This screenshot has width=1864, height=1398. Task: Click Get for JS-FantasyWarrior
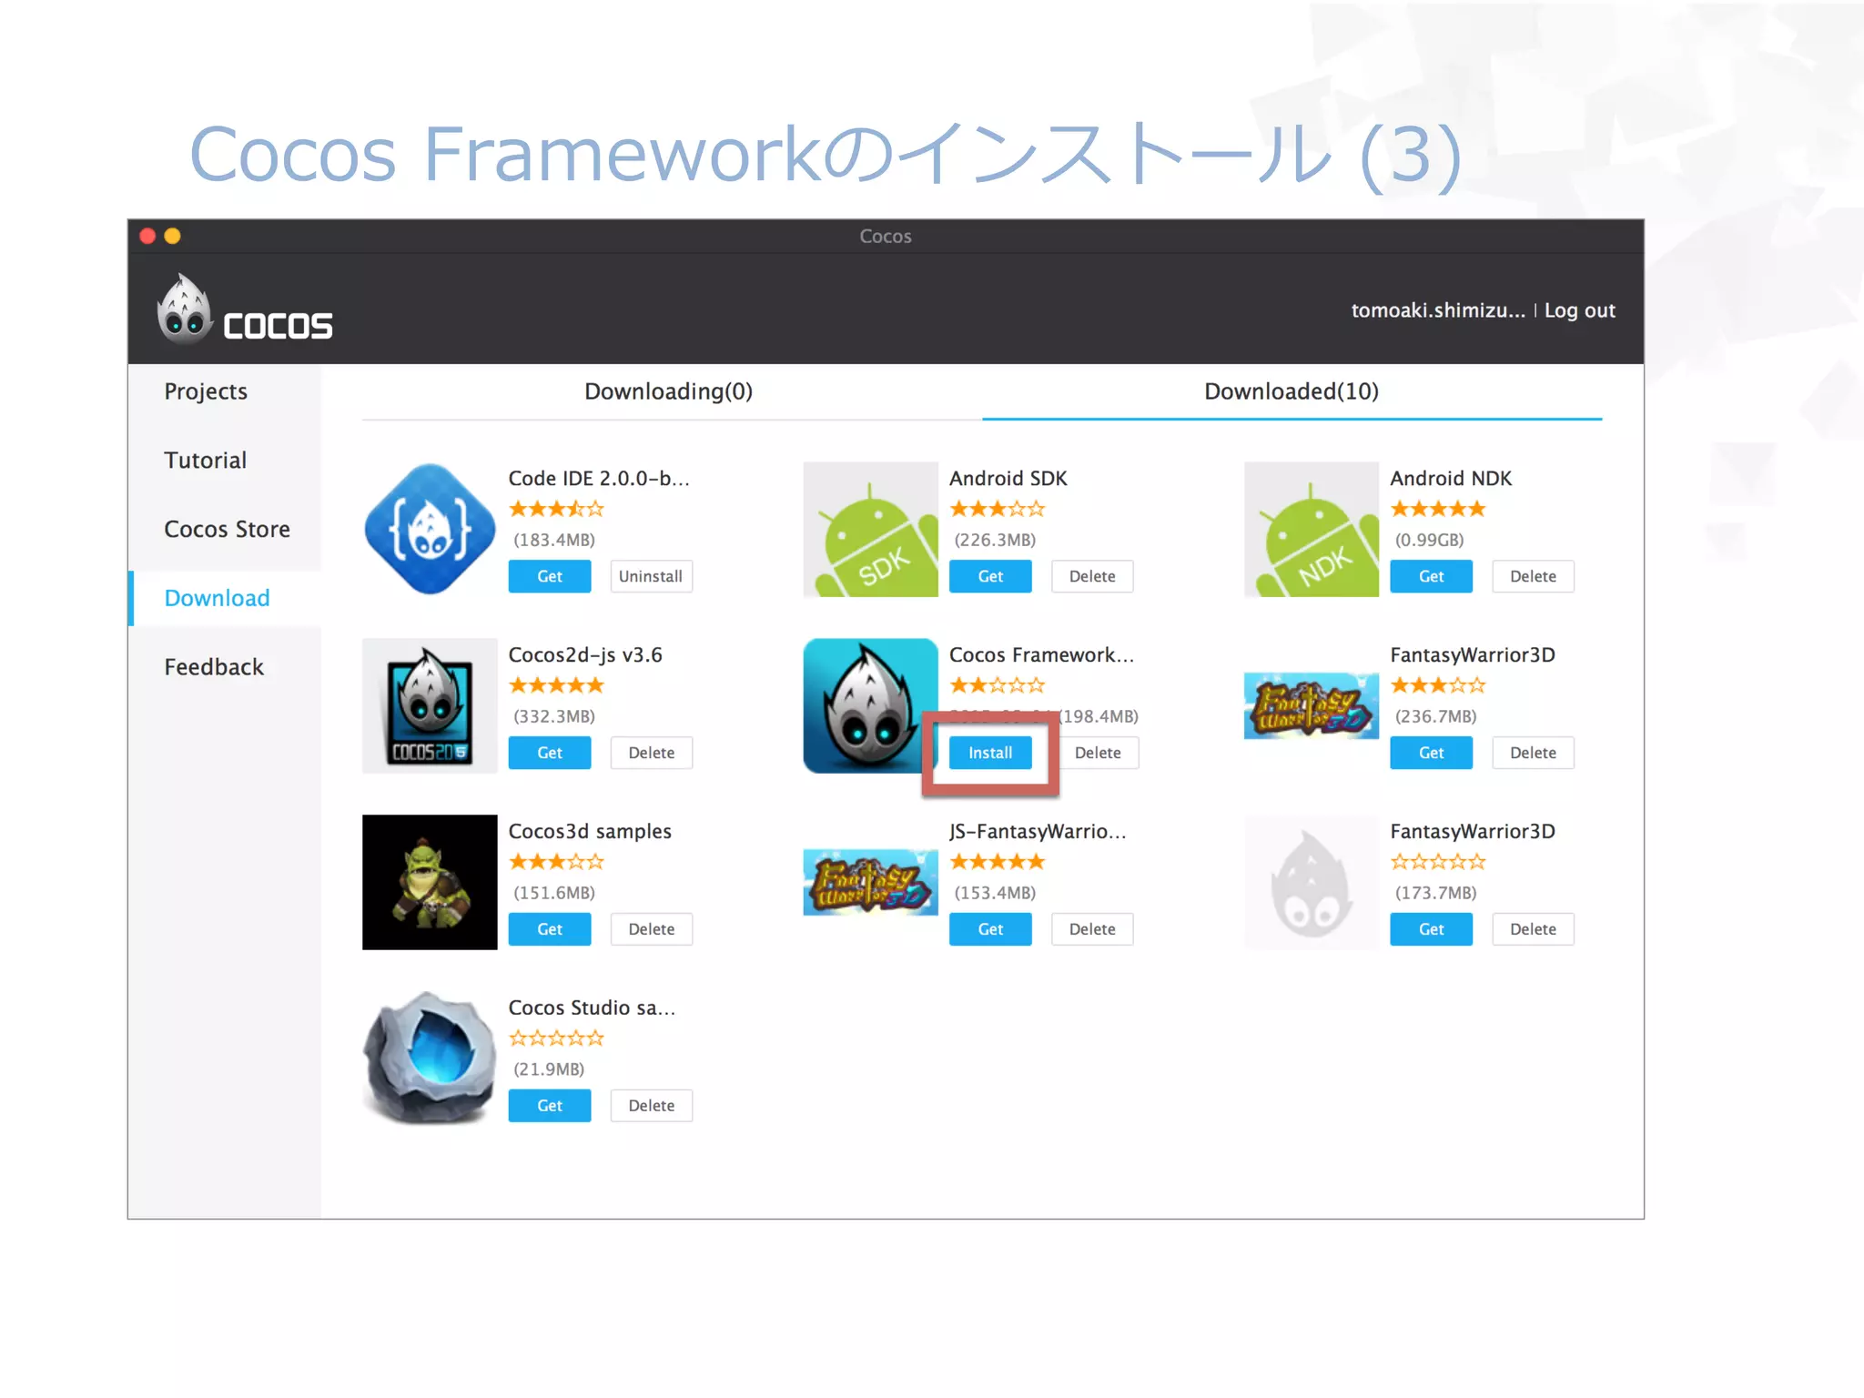pos(990,929)
